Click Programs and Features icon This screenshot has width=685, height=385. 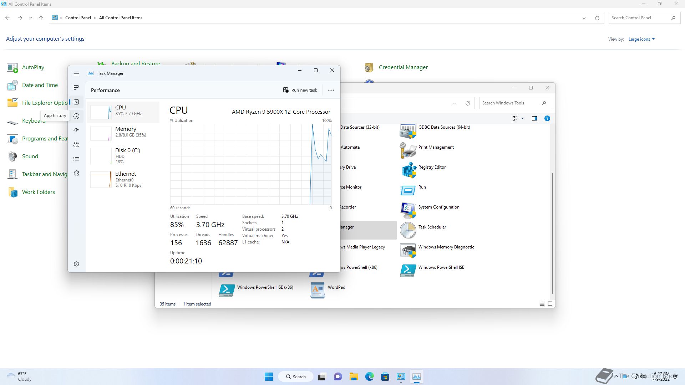click(x=12, y=139)
